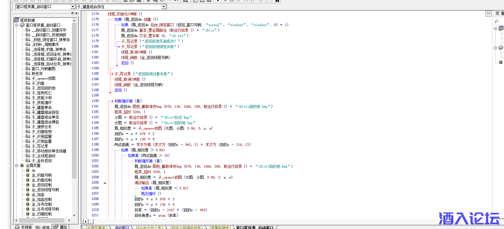Open the 子_键盘组合按住 subroutine dropdown
This screenshot has height=229, width=504.
(x=164, y=7)
